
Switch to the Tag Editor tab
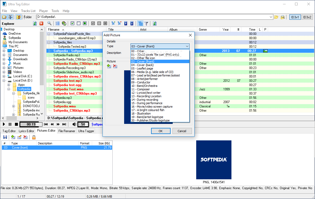[x=9, y=131]
